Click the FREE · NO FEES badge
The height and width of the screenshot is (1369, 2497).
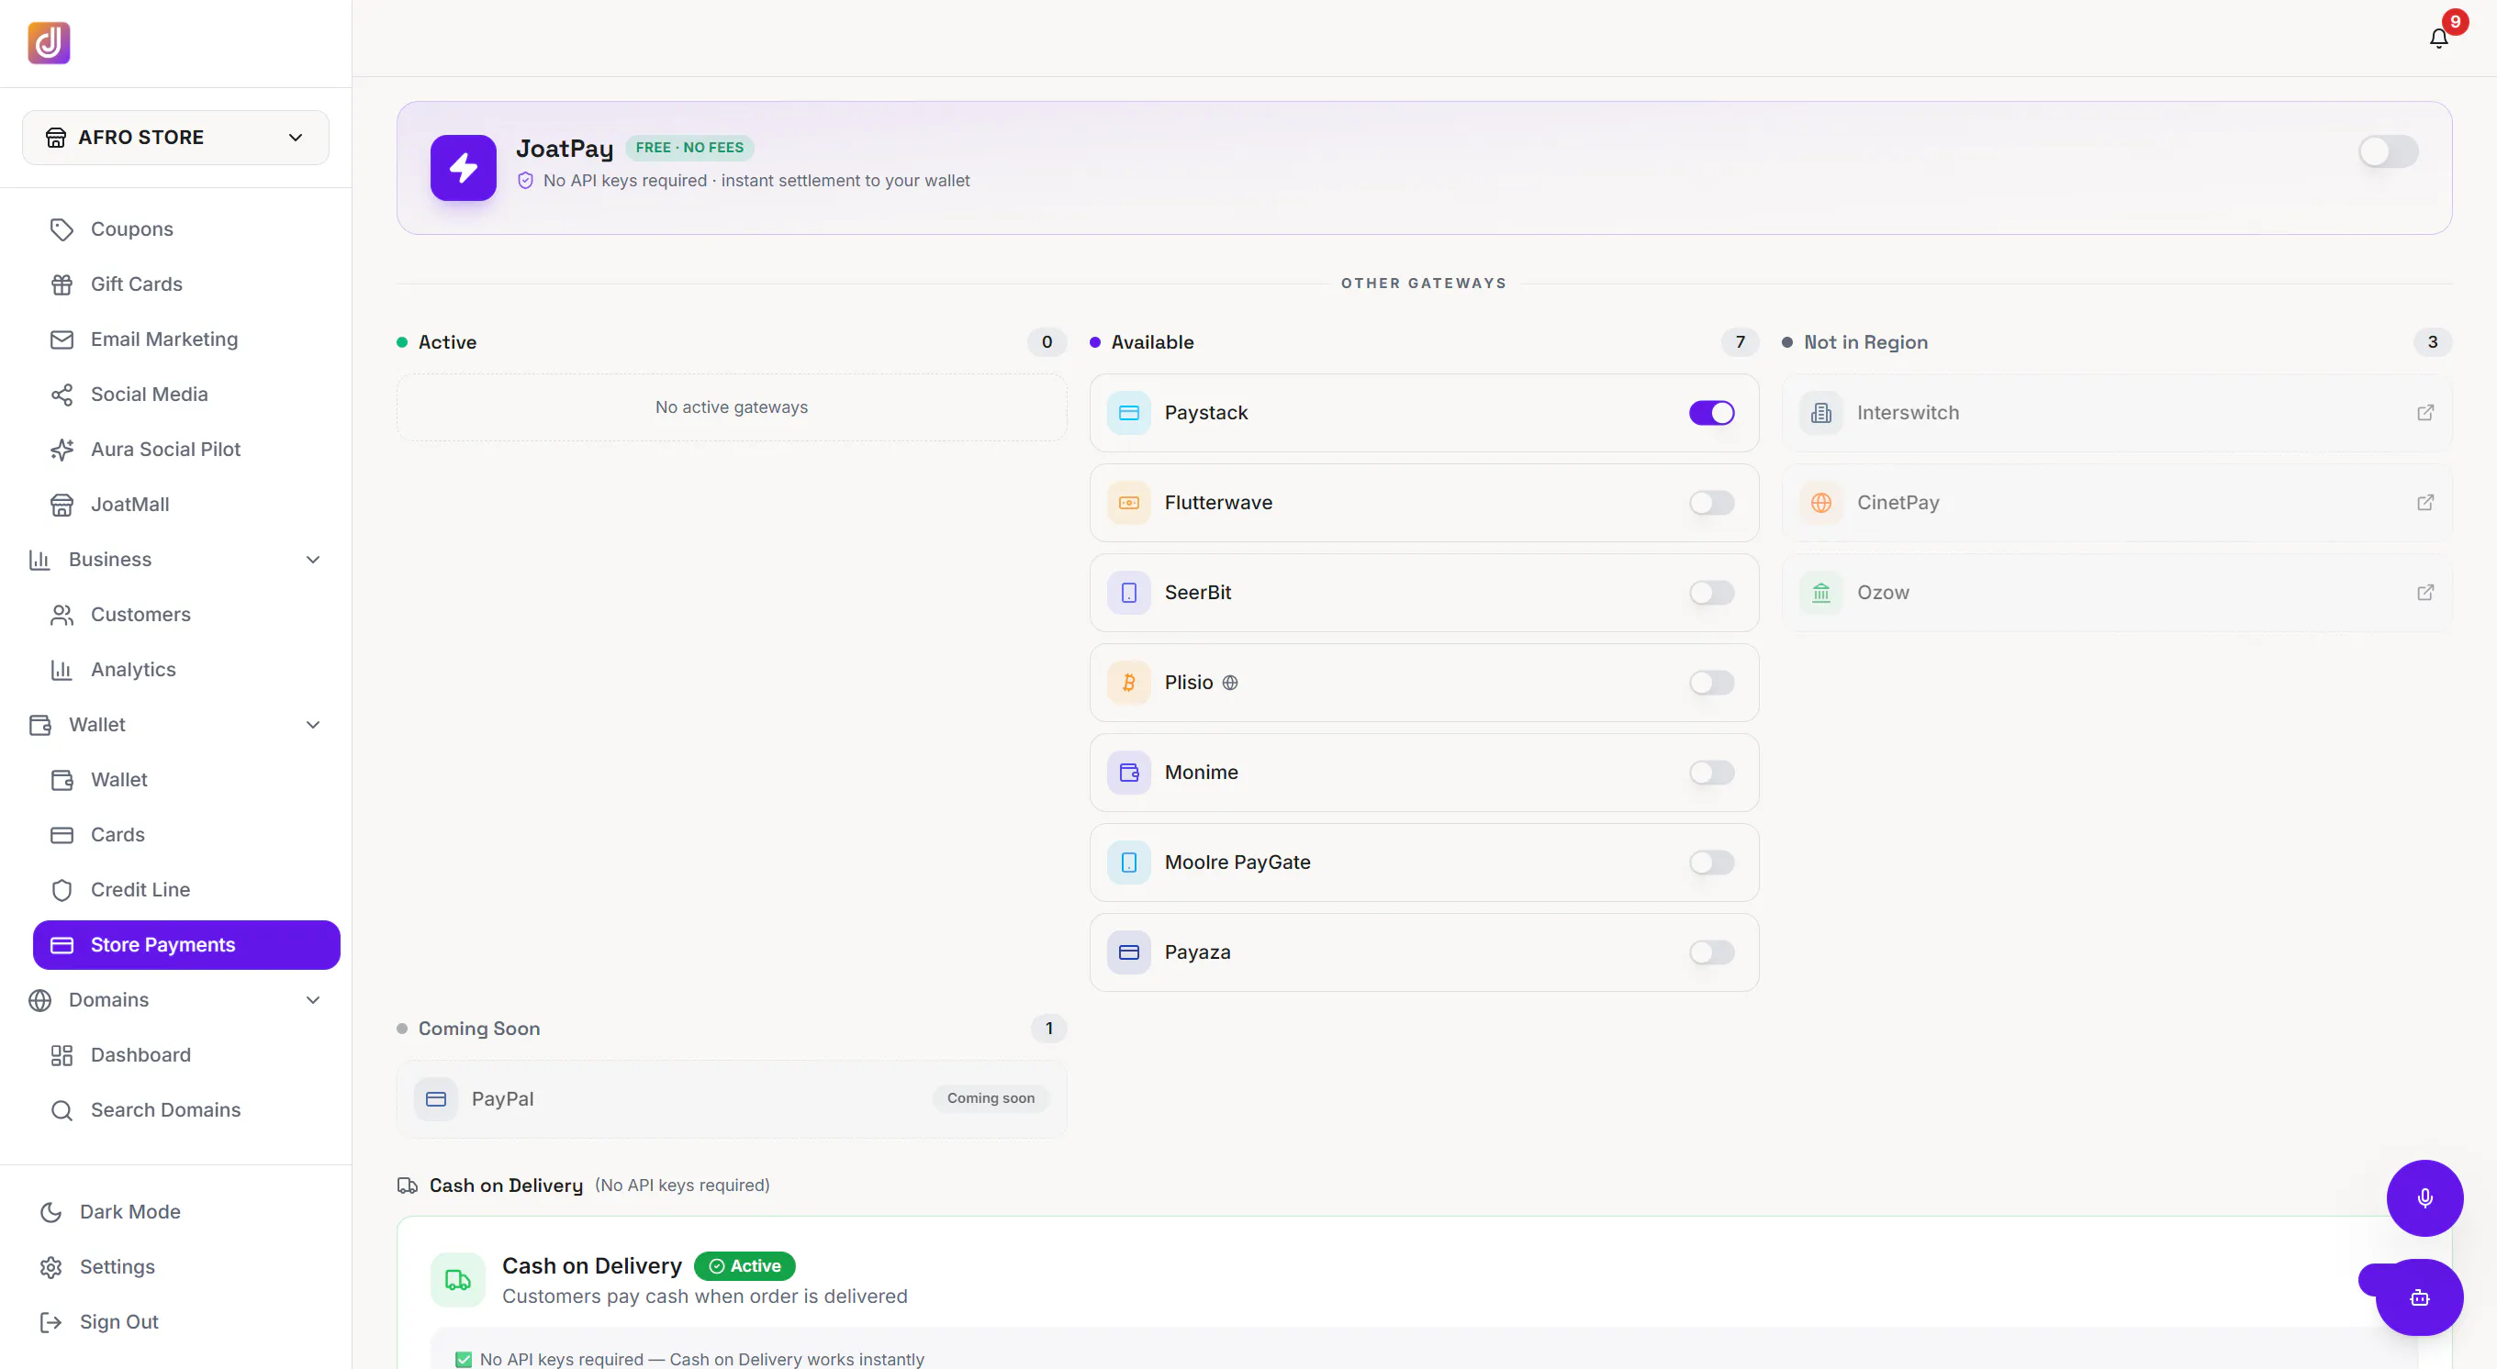point(689,147)
